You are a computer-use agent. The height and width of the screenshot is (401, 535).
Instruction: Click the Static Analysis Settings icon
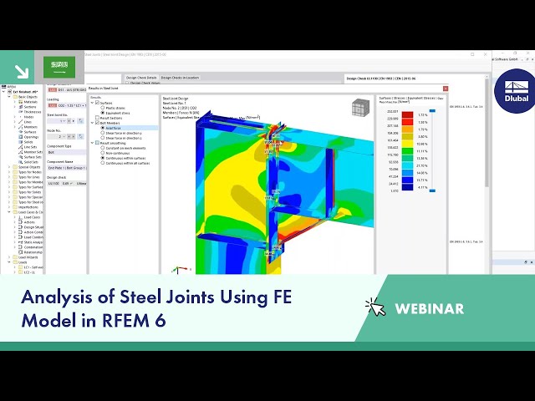[x=20, y=242]
